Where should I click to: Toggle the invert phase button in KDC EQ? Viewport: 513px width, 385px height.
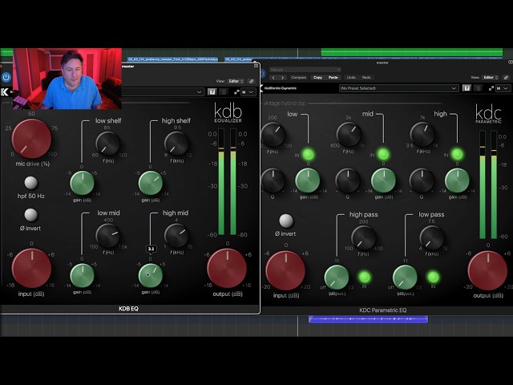[286, 221]
